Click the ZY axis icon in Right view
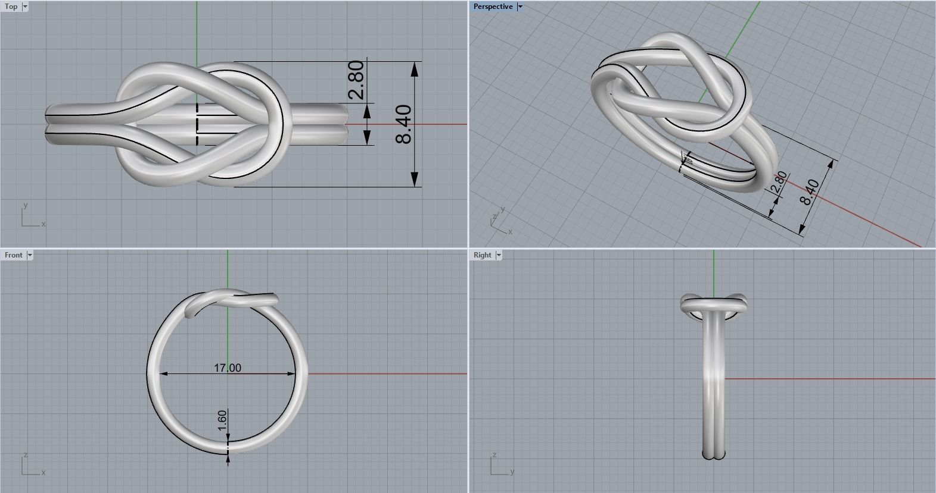The image size is (936, 493). pyautogui.click(x=502, y=464)
